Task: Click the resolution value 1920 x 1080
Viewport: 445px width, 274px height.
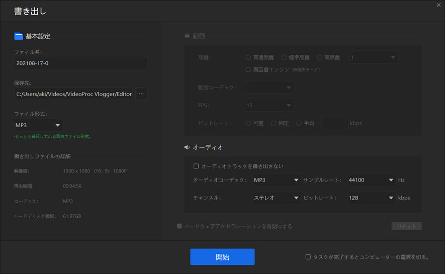Action: click(76, 171)
